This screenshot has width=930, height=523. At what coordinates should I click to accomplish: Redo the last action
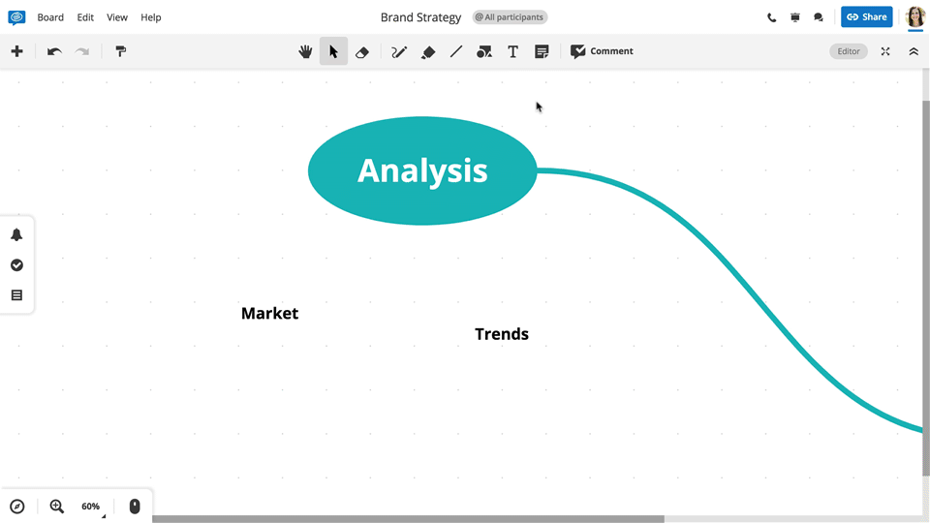[x=81, y=51]
